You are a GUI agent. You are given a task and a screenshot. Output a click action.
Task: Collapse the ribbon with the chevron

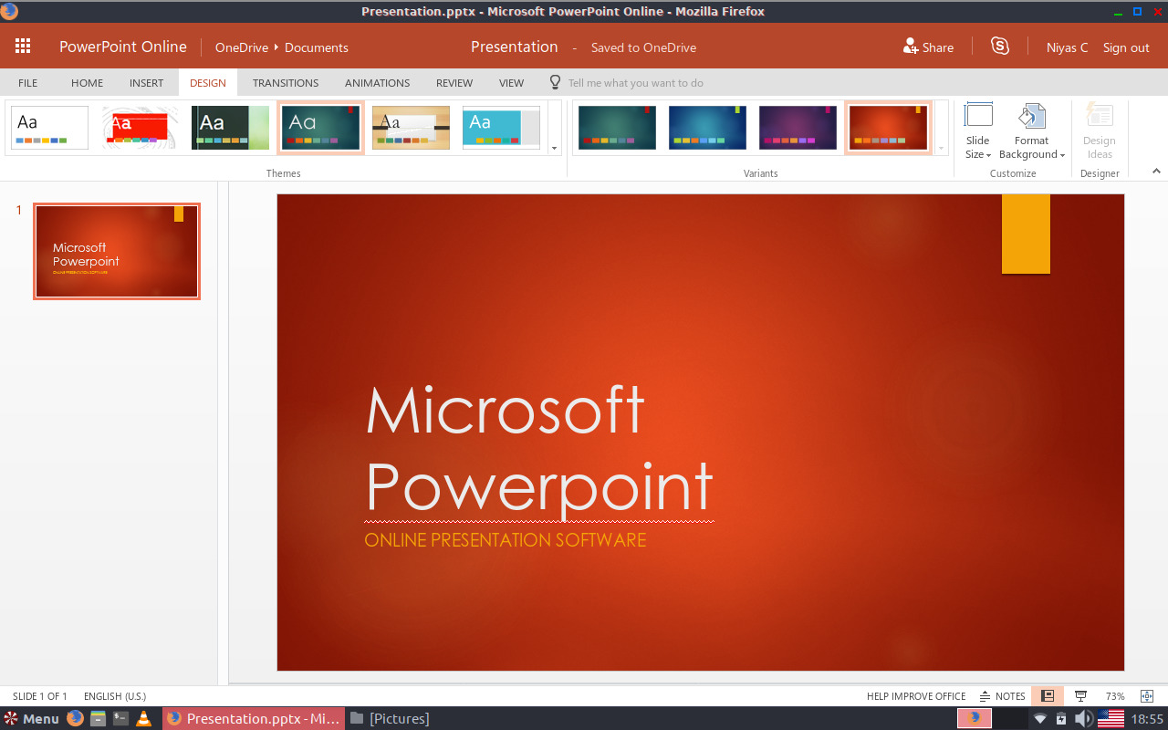click(x=1156, y=170)
